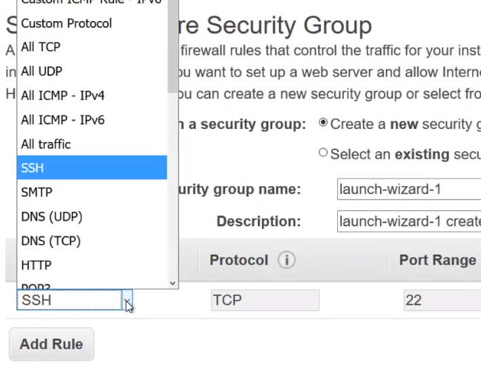Choose Custom Protocol from the list
Screen dimensions: 481x368
click(66, 23)
